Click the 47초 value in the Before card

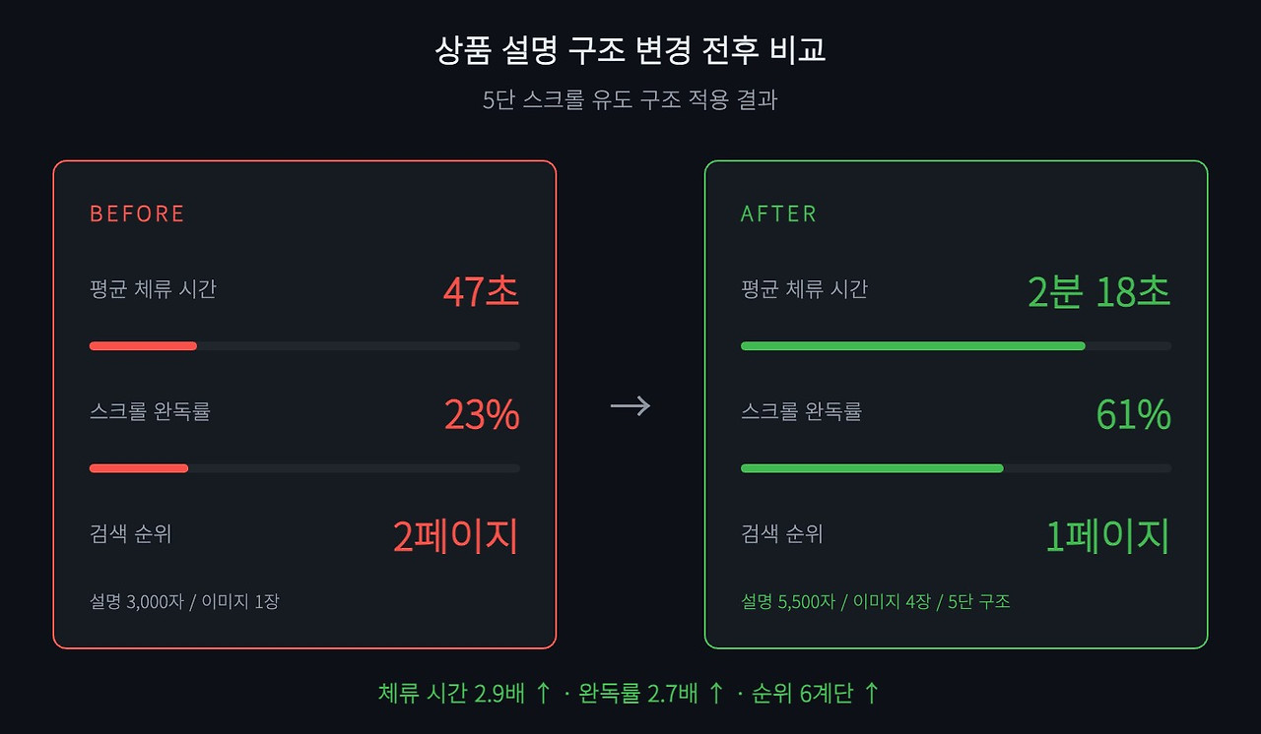pos(481,291)
